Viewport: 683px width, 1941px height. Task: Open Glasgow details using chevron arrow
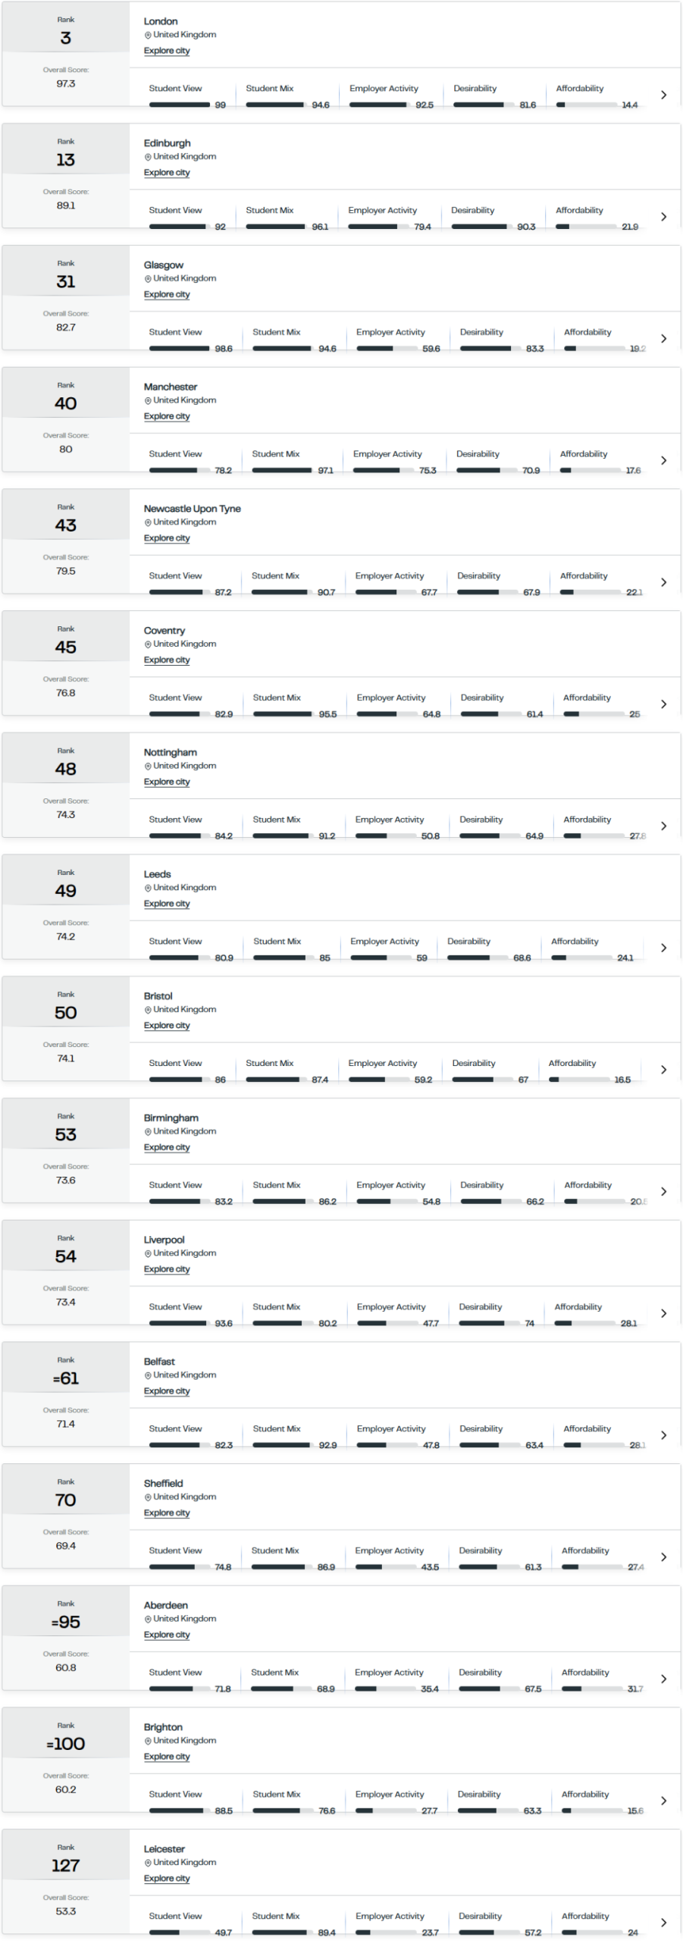[x=663, y=339]
